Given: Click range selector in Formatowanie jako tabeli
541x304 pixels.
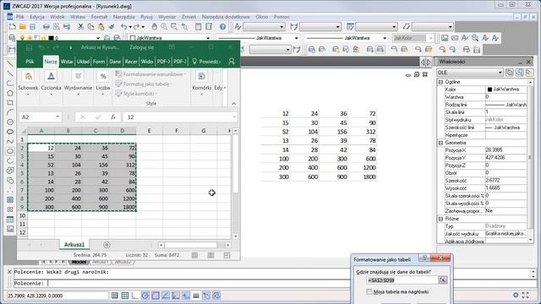Looking at the screenshot, I should [x=442, y=280].
